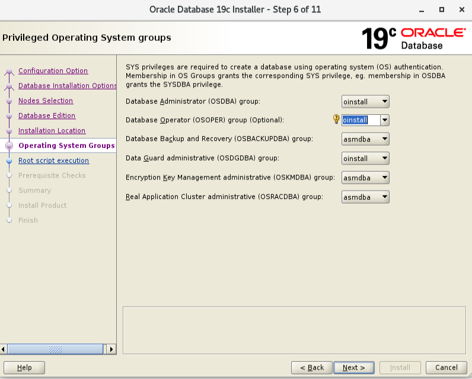Open the OSDGDBA group dropdown
This screenshot has width=472, height=379.
click(365, 158)
